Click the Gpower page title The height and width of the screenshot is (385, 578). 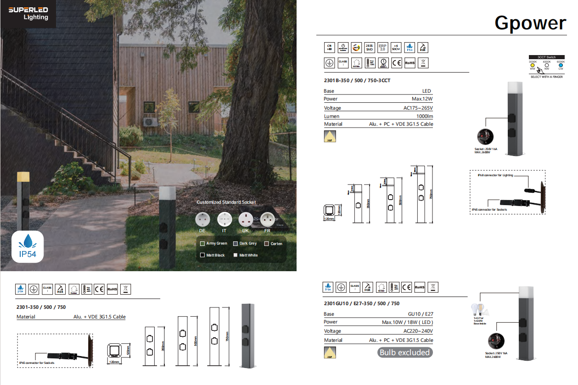(530, 23)
